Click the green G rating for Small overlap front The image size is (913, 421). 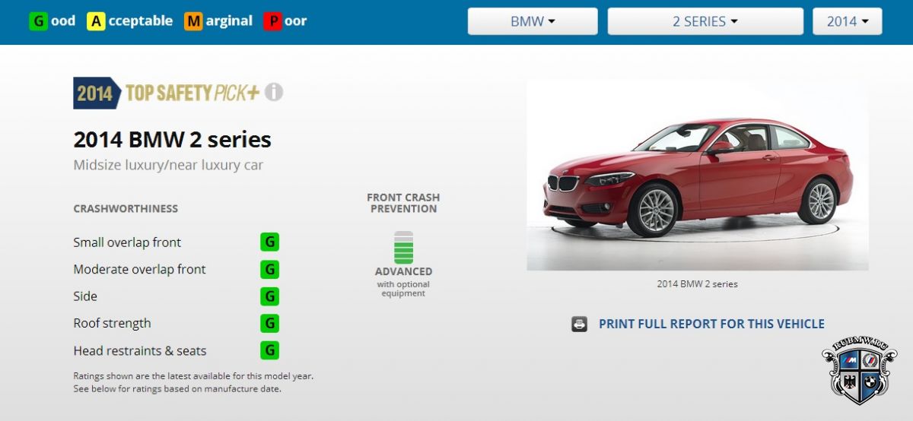(269, 242)
